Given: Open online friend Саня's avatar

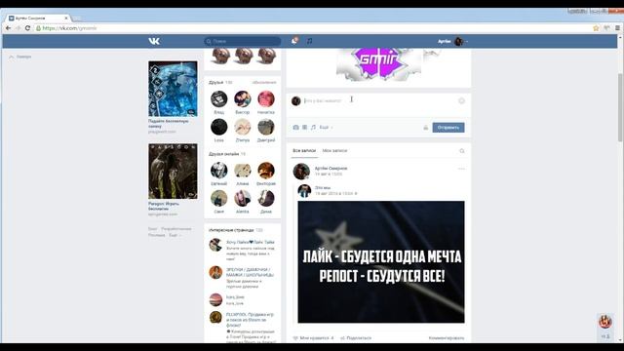Looking at the screenshot, I should 218,198.
